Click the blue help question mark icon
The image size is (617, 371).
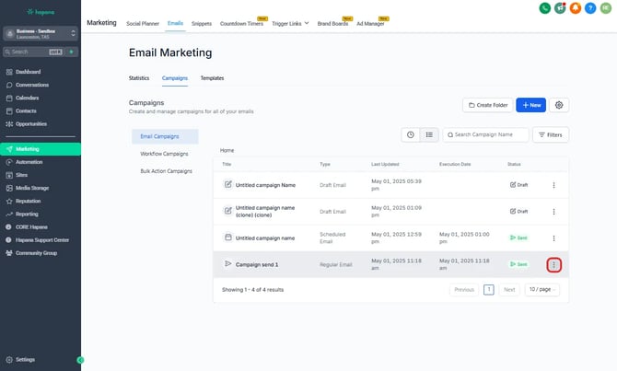click(x=588, y=8)
